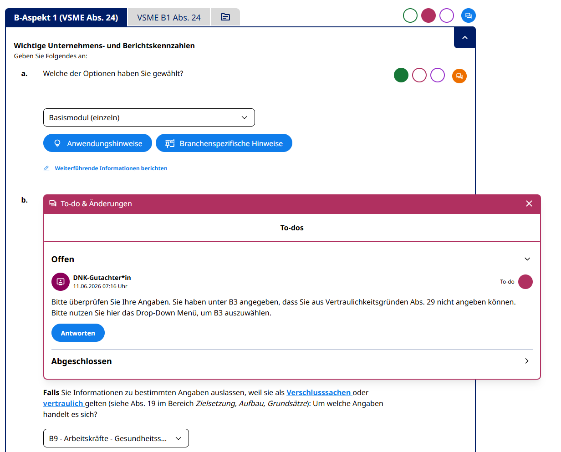Click the speech bubble icon in To-do header
This screenshot has width=561, height=452.
pos(53,203)
